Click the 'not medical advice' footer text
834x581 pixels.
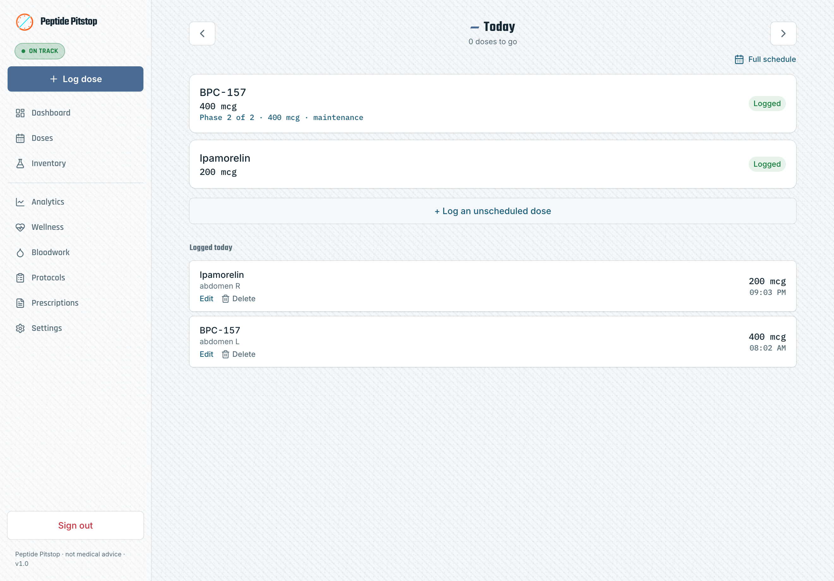94,554
